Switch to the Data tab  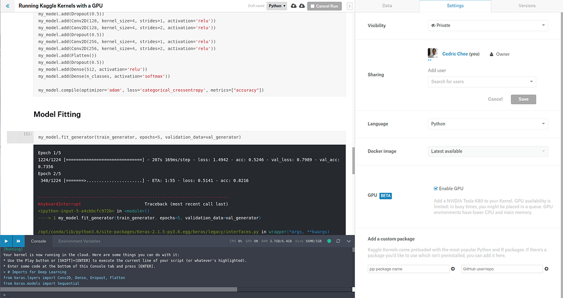[387, 6]
